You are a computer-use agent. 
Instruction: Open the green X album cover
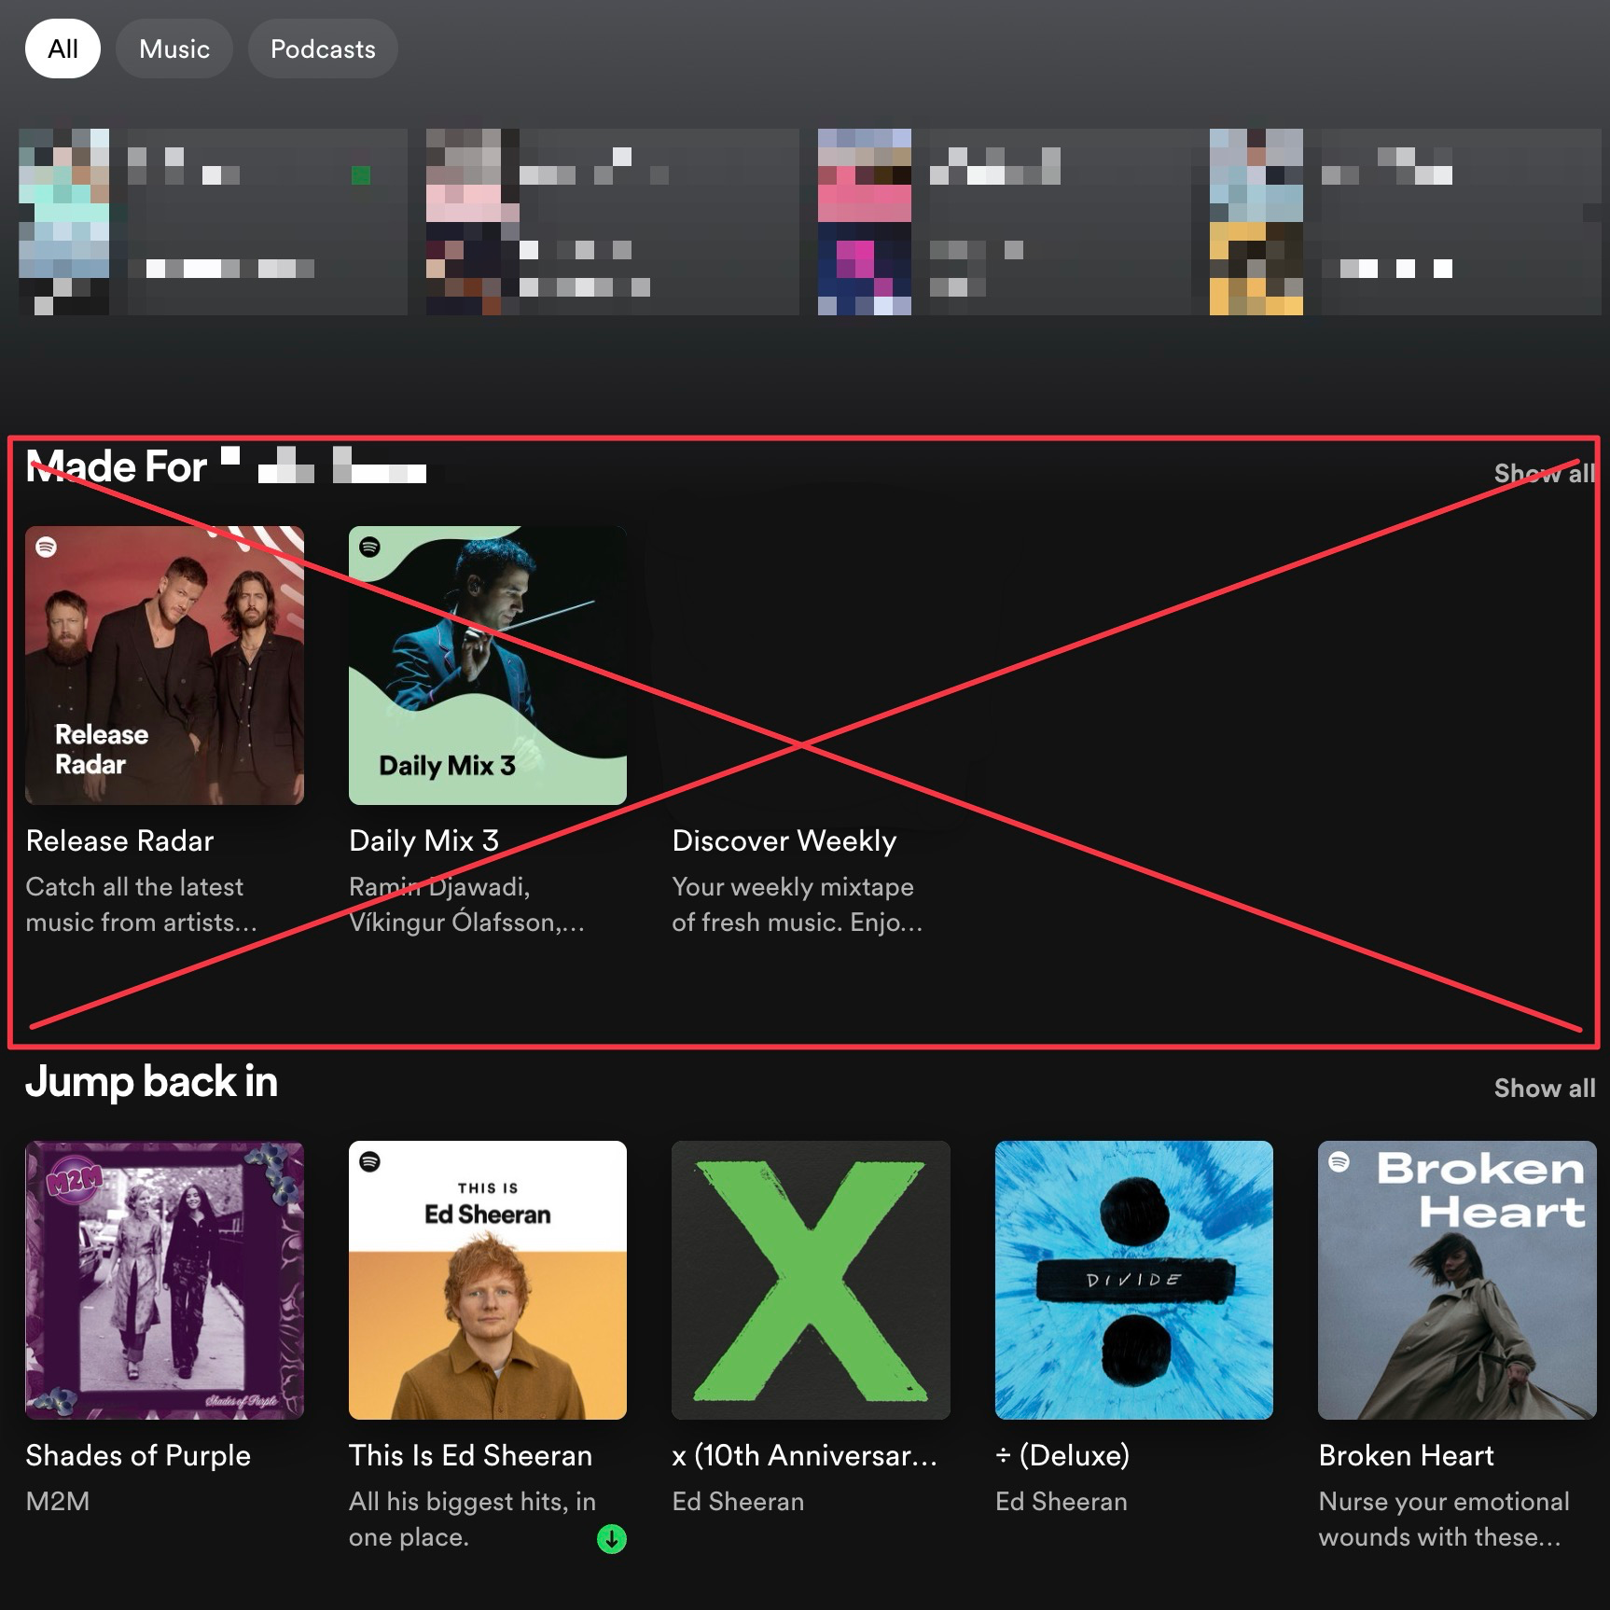pyautogui.click(x=811, y=1280)
